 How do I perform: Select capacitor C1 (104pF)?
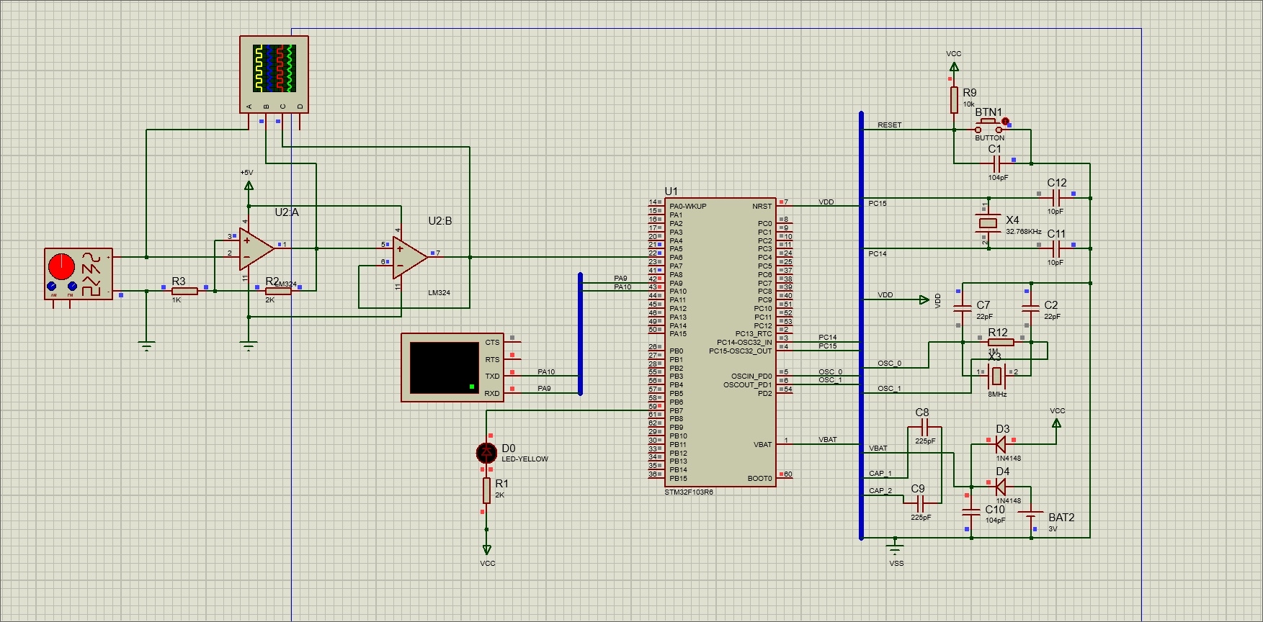pyautogui.click(x=997, y=164)
